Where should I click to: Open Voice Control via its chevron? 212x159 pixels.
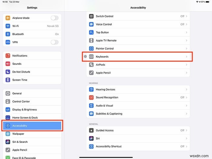(x=187, y=24)
